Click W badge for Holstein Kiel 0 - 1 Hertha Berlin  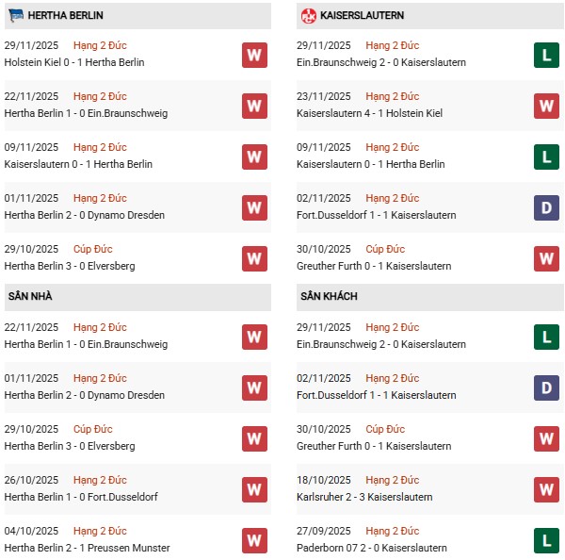click(x=254, y=55)
